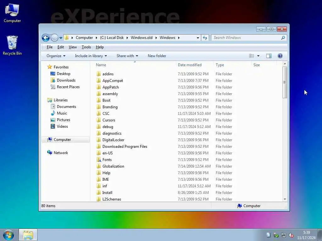This screenshot has width=322, height=241.
Task: Select the Boot folder icon
Action: tap(98, 100)
